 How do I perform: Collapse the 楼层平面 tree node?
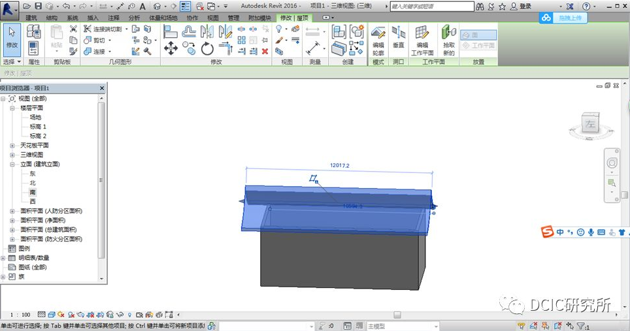click(12, 108)
